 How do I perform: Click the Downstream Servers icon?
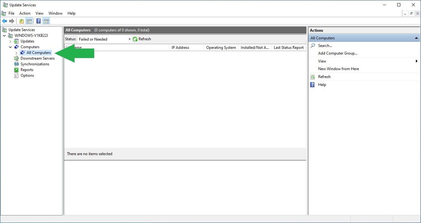16,58
